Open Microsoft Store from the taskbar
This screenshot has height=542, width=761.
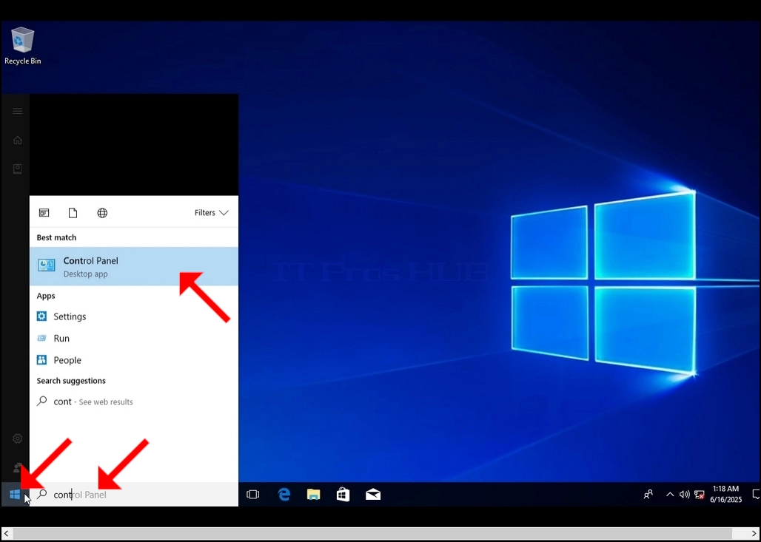[343, 495]
